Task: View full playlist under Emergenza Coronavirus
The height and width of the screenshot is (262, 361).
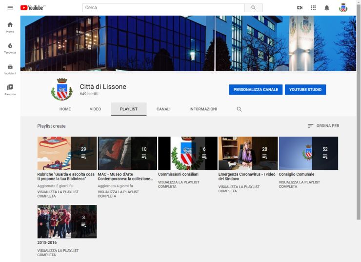Action: (239, 189)
